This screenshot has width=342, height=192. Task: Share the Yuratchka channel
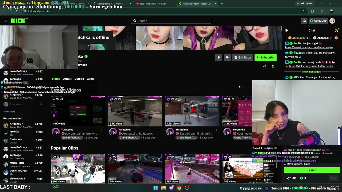265,66
